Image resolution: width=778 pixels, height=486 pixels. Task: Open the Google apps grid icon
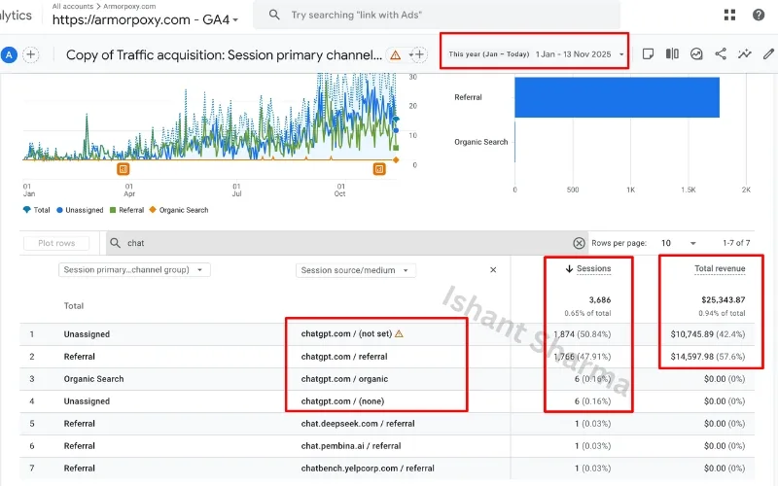point(729,15)
